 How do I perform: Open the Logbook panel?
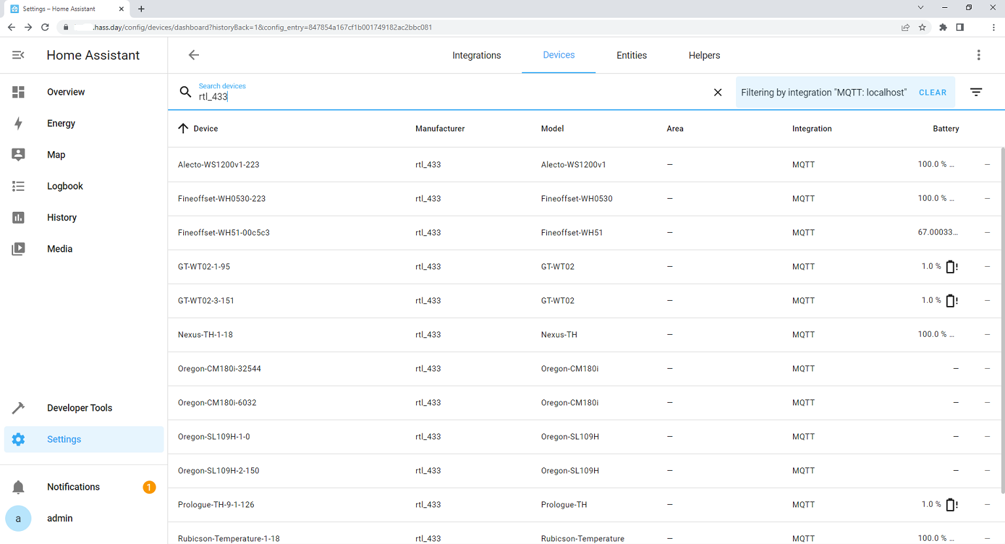(x=65, y=186)
